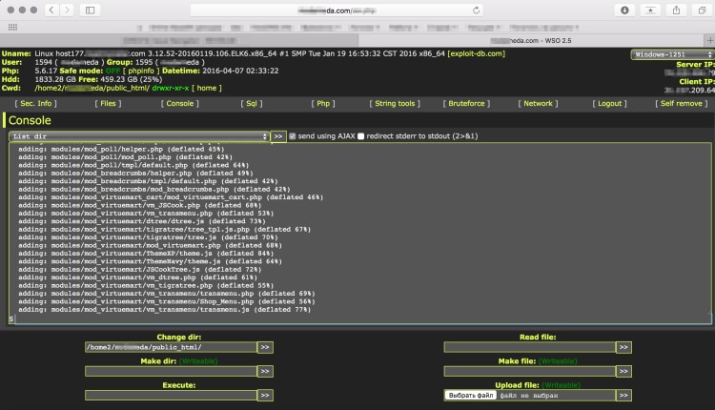The height and width of the screenshot is (410, 715).
Task: Open the Files menu item
Action: tap(110, 103)
